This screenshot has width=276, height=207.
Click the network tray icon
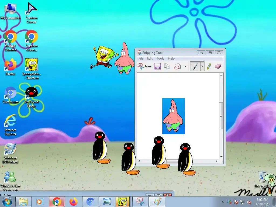(242, 202)
